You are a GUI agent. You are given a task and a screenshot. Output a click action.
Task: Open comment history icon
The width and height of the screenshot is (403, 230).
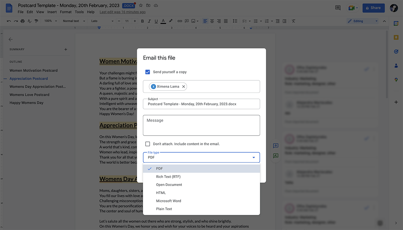click(338, 8)
